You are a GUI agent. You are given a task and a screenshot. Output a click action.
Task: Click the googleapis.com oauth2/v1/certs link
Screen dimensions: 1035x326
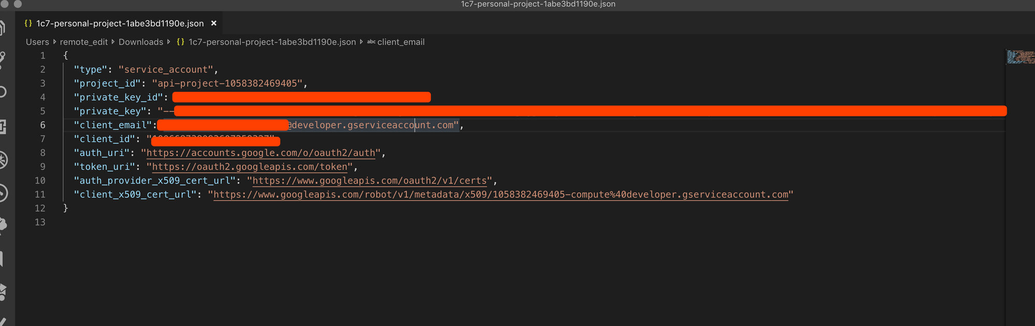(369, 181)
